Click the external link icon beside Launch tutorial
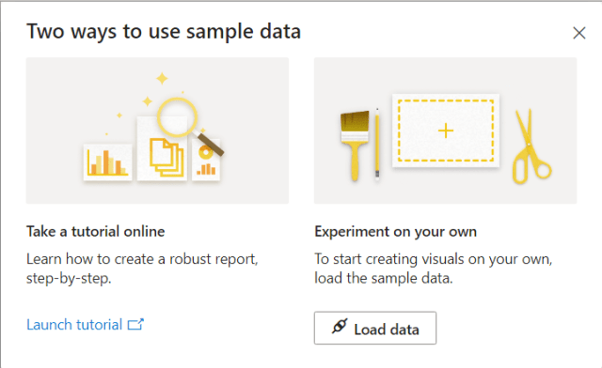The image size is (602, 368). [x=135, y=324]
